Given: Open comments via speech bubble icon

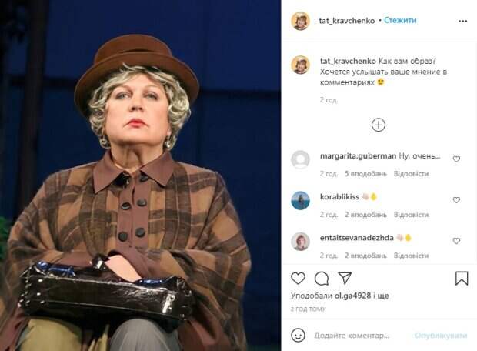Looking at the screenshot, I should tap(322, 278).
